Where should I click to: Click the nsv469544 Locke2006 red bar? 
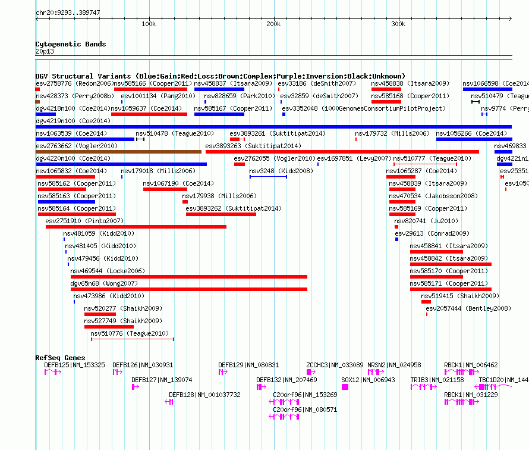(x=189, y=277)
